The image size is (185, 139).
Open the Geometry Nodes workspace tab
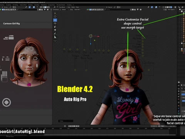(x=61, y=5)
